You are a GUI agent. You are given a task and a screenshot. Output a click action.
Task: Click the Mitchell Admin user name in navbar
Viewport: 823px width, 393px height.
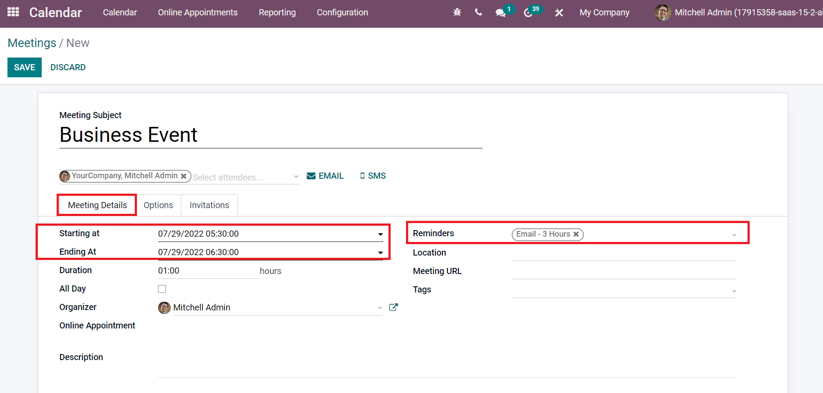point(748,12)
